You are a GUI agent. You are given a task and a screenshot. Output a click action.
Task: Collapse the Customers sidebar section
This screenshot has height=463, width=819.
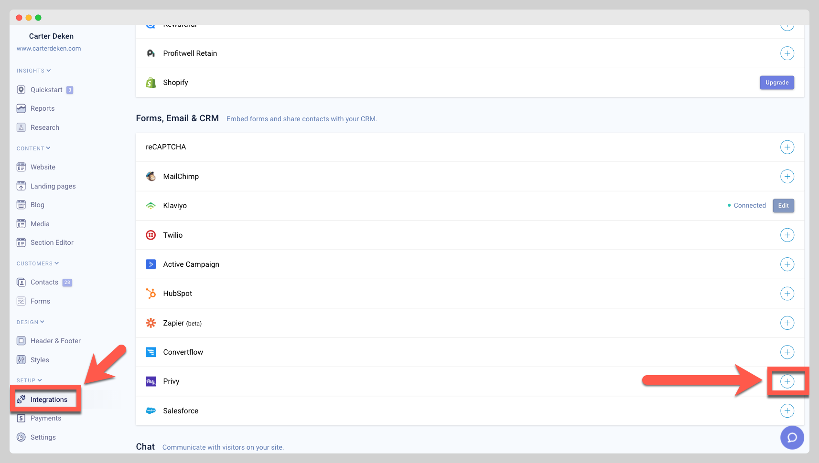pos(38,263)
